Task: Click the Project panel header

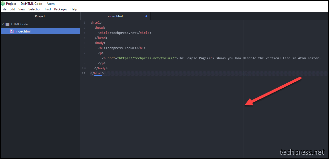Action: 40,16
